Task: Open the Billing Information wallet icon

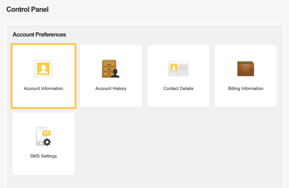Action: [x=246, y=69]
